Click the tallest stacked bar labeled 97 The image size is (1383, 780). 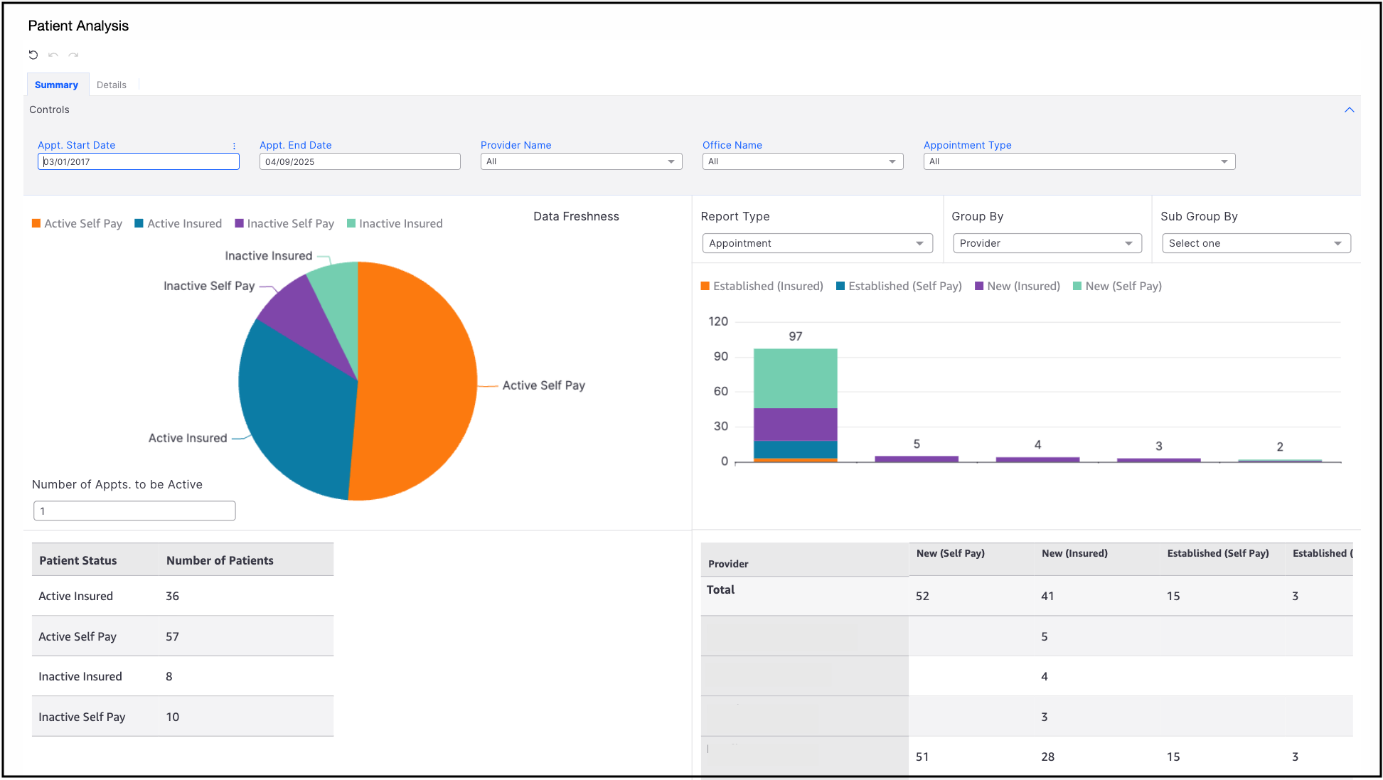coord(795,405)
